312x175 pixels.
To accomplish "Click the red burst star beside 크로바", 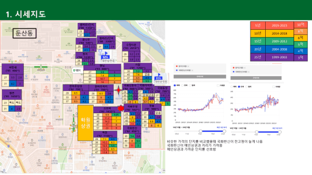I will tap(120, 108).
